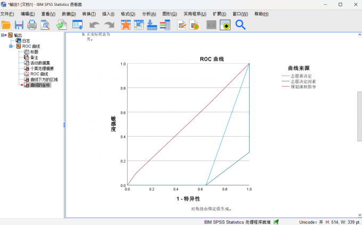Click the Go to Case icon
Screen dimensions: 362x225
(139, 25)
